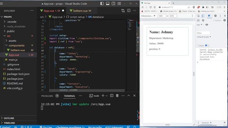Click the viewport width field 403
Screen dimensions: 228x128
coord(162,16)
